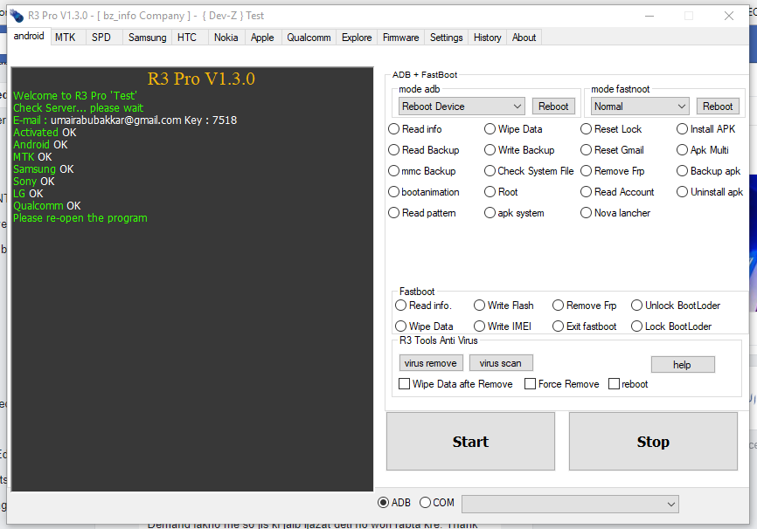Choose the Unlock BootLoder option
Viewport: 757px width, 529px height.
676,306
